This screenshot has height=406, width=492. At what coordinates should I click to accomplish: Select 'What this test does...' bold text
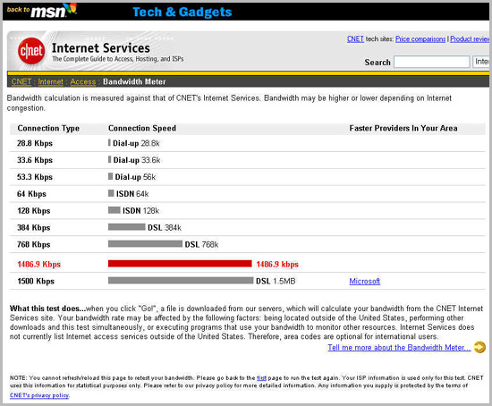[x=47, y=309]
